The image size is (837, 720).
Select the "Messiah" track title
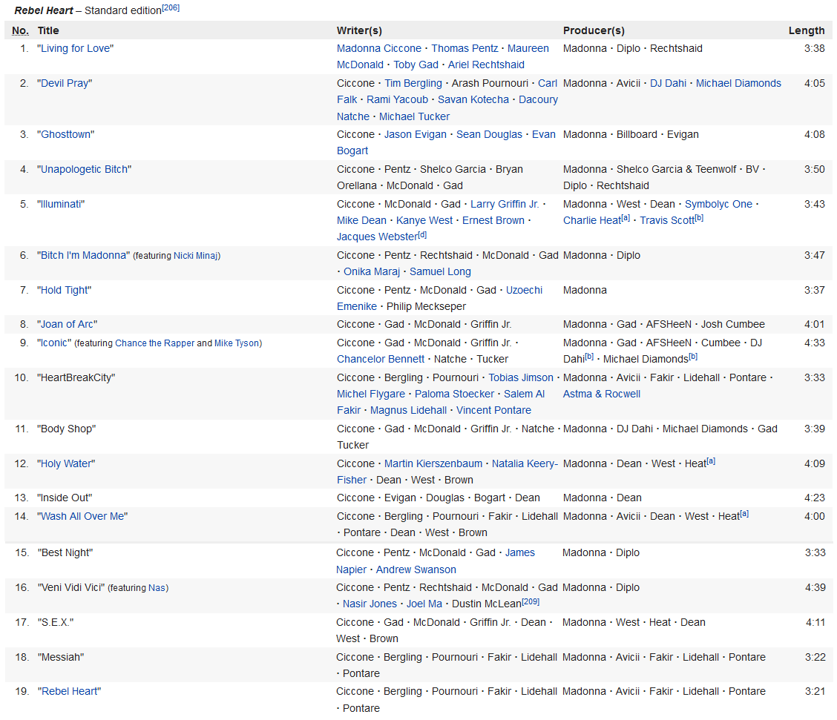pos(61,657)
